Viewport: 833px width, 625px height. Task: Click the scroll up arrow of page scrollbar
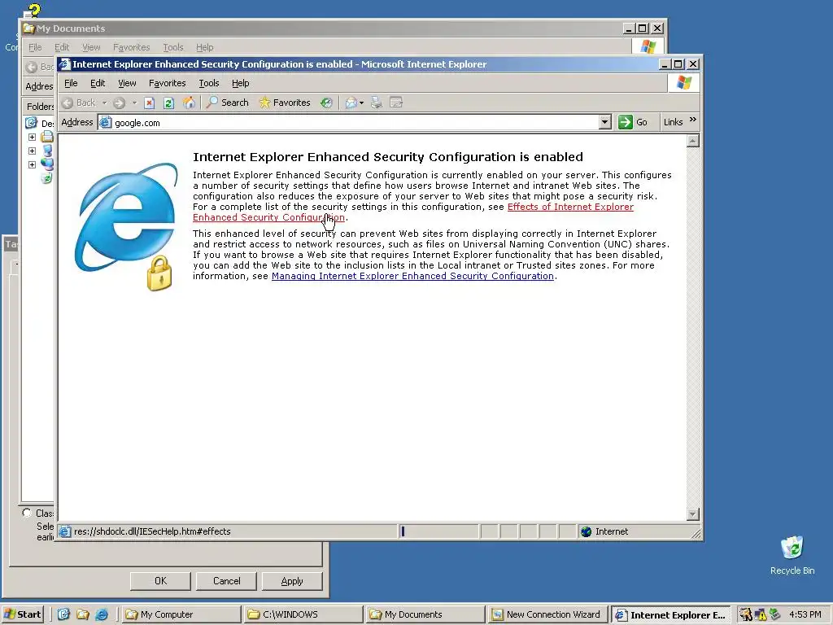(693, 141)
